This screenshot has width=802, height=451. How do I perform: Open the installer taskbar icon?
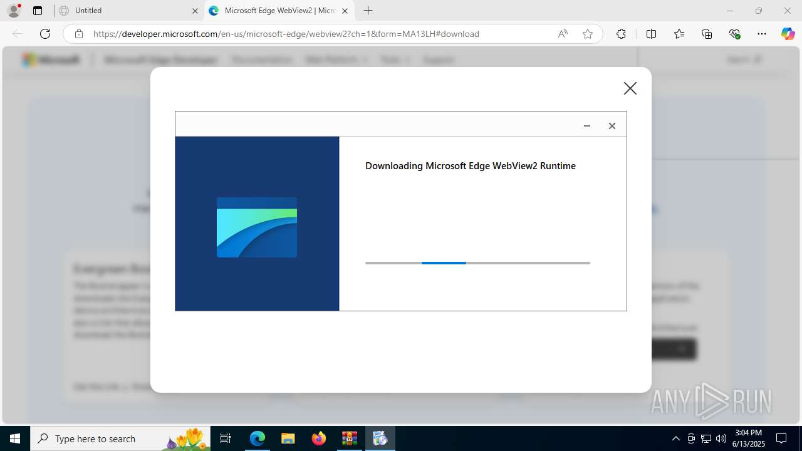380,438
